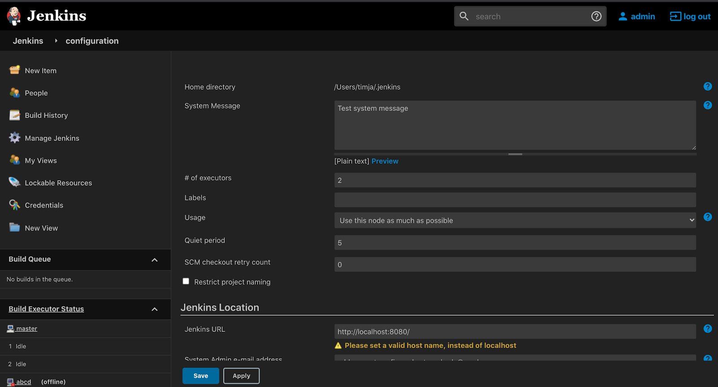Click resize handle of System Message textarea

(x=693, y=147)
